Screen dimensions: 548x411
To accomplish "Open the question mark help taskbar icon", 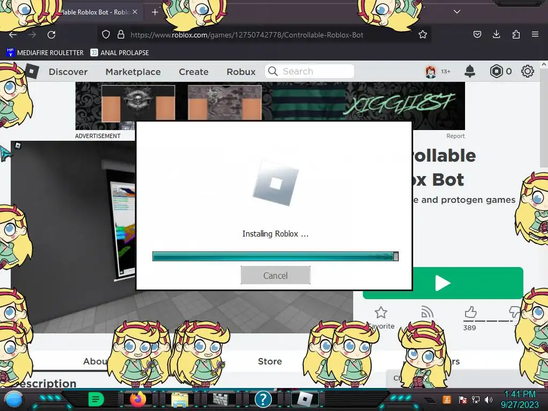I will (x=263, y=399).
